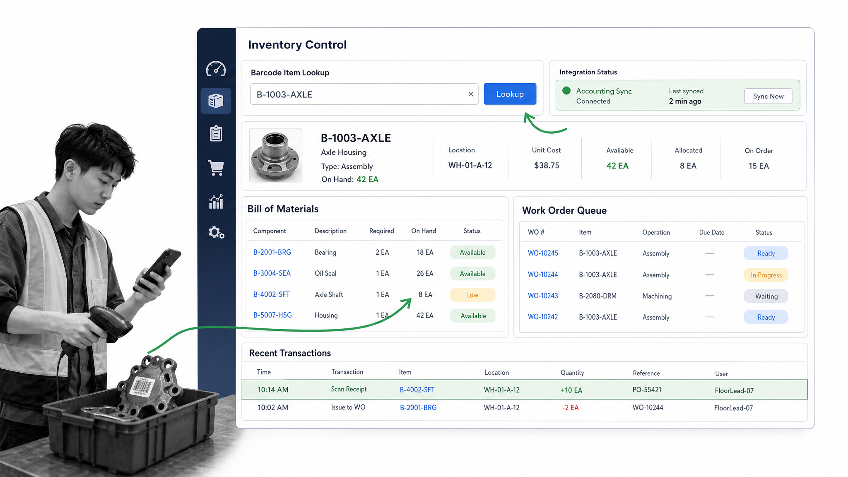This screenshot has width=848, height=477.
Task: Click the Required column header
Action: [x=381, y=231]
